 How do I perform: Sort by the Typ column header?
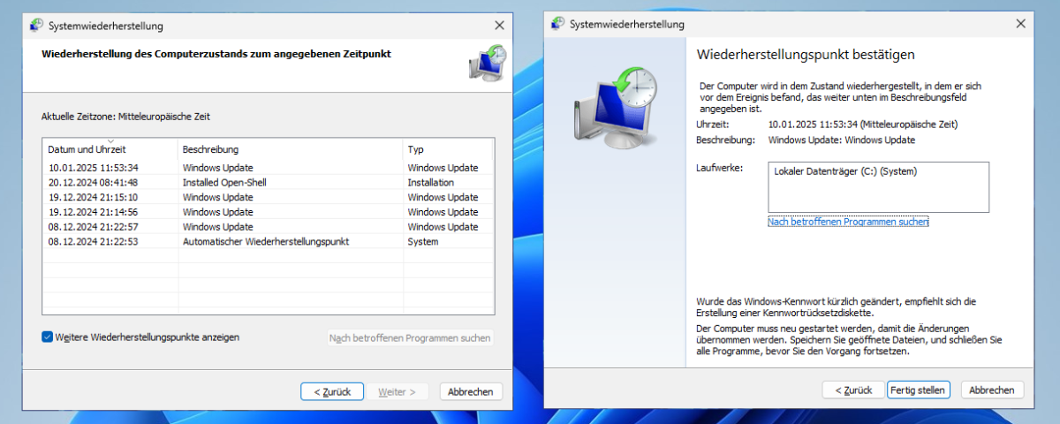tap(448, 149)
